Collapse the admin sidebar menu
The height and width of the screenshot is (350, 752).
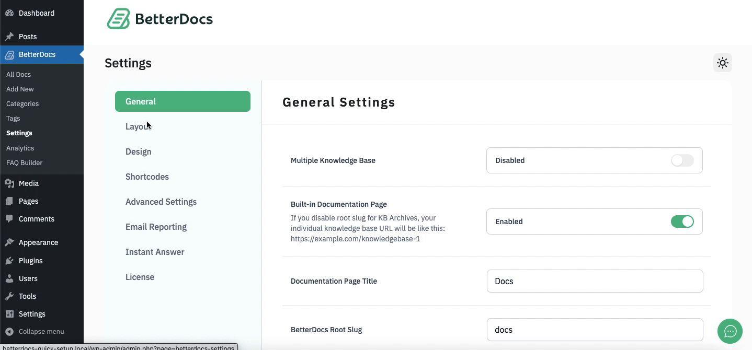tap(10, 331)
